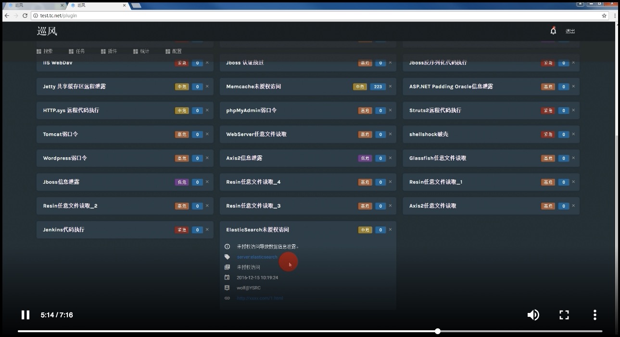620x337 pixels.
Task: Bookmark page with star icon
Action: pos(604,15)
